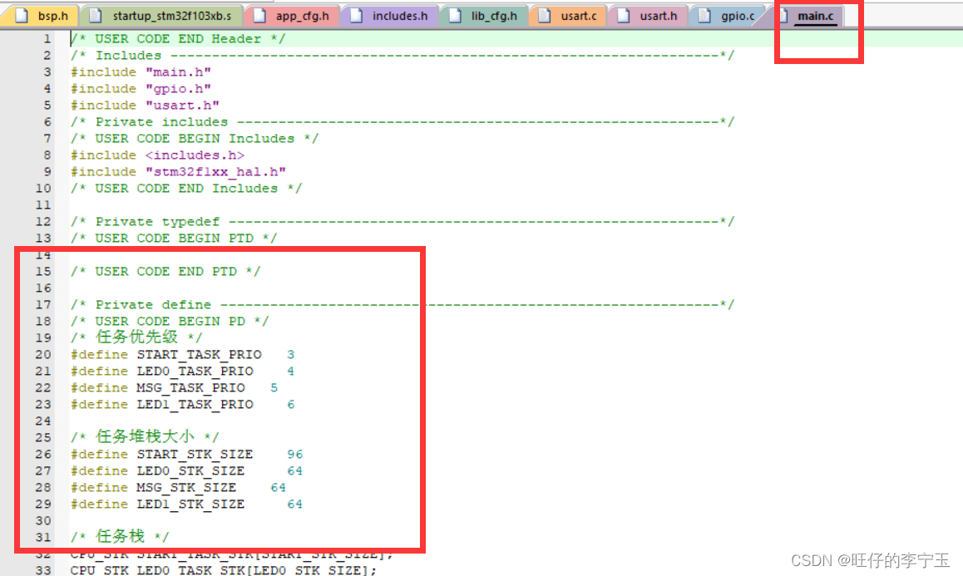
Task: Click line number 20 in the gutter
Action: click(43, 354)
